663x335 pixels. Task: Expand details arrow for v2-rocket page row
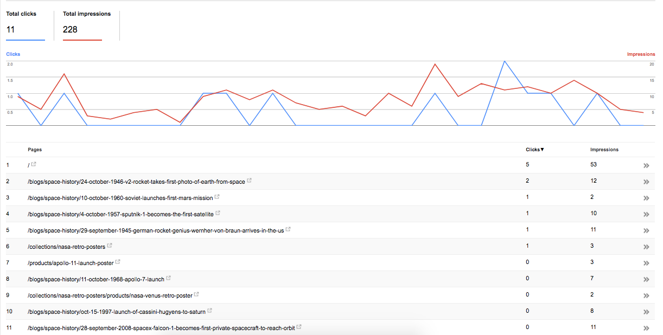(646, 182)
